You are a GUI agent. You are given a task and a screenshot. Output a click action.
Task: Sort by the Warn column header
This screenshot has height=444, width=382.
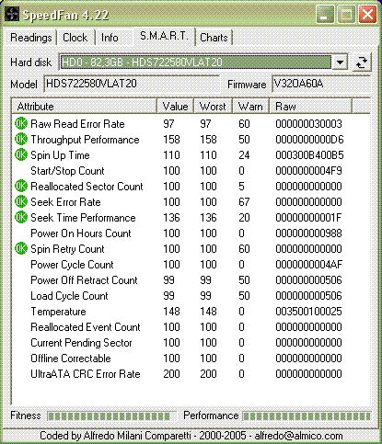point(250,107)
